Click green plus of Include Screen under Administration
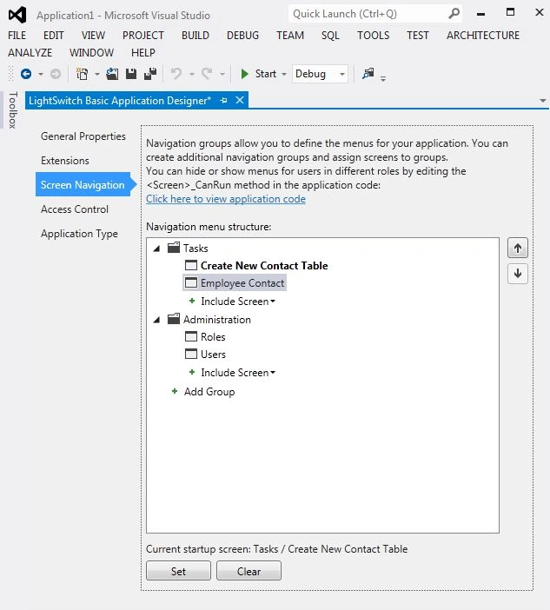Viewport: 550px width, 610px height. [192, 372]
